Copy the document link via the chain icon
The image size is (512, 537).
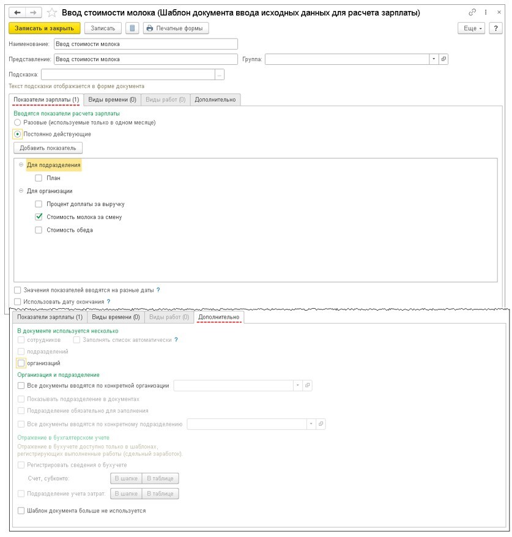coord(472,12)
